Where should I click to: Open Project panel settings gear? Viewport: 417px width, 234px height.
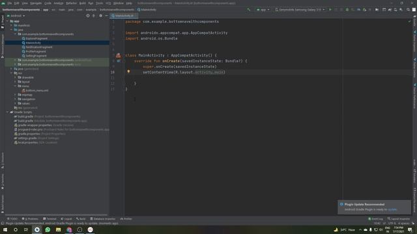point(100,16)
